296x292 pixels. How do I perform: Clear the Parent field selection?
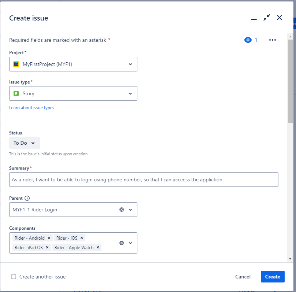point(122,210)
